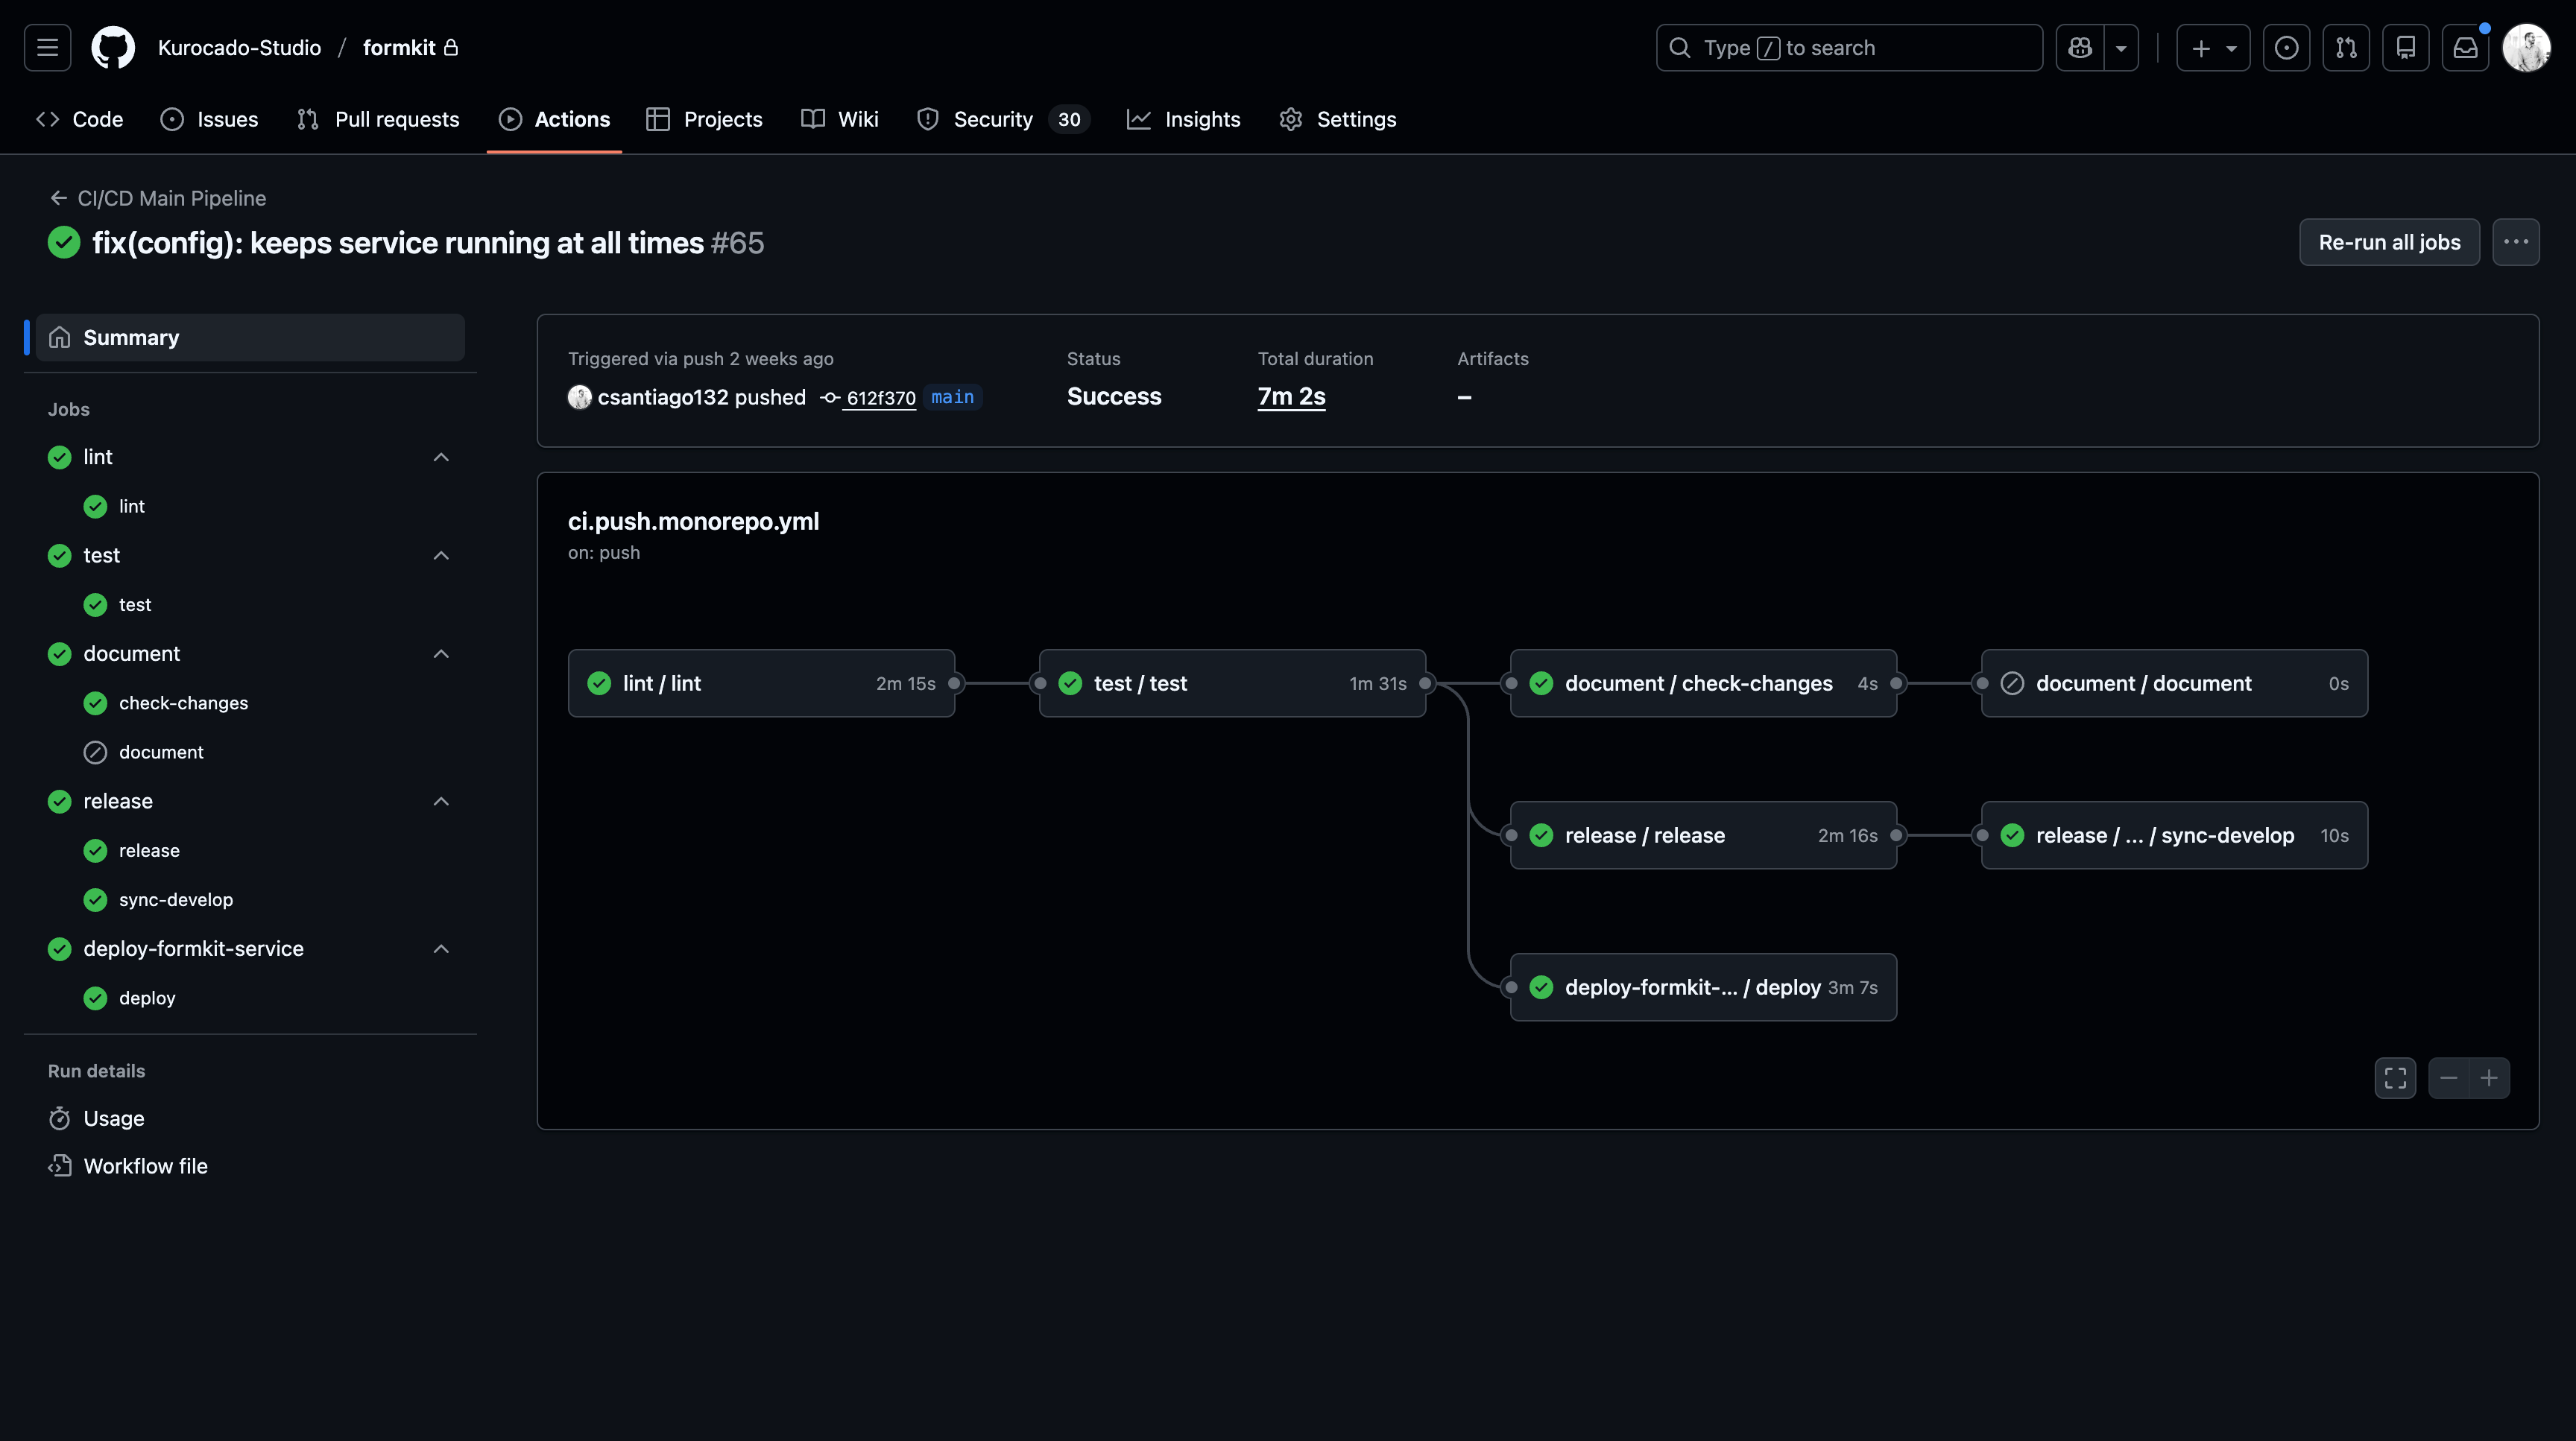Zoom in the workflow graph
2576x1441 pixels.
pos(2489,1077)
